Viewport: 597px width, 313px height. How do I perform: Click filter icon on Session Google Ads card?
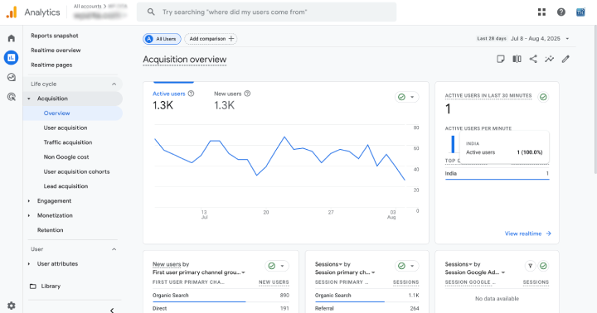pos(530,266)
